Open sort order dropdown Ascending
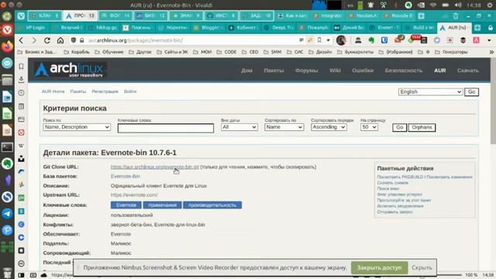The image size is (496, 279). point(329,127)
